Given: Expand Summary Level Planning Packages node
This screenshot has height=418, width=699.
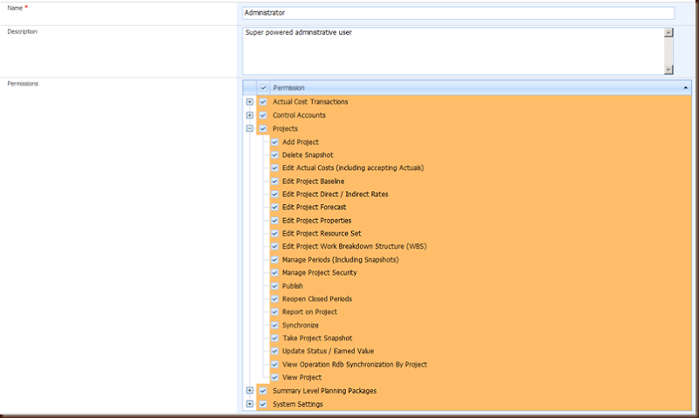Looking at the screenshot, I should (x=250, y=391).
